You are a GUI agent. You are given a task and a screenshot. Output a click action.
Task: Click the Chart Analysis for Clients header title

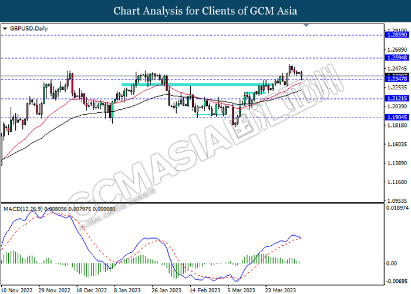(x=206, y=11)
